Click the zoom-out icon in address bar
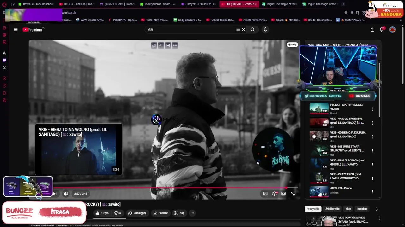Screen dimensions: 405x227 click(346, 13)
